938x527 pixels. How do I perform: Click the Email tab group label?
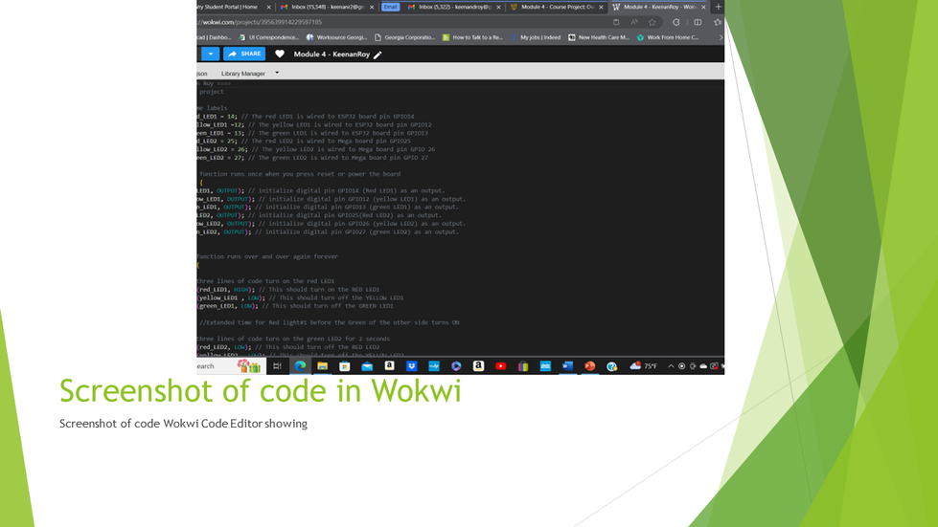pyautogui.click(x=390, y=7)
